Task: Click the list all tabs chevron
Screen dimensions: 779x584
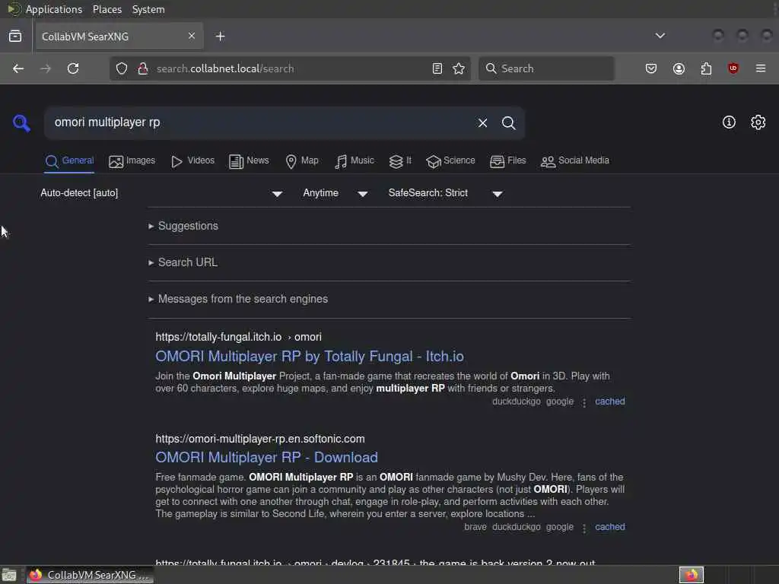Action: pyautogui.click(x=660, y=36)
